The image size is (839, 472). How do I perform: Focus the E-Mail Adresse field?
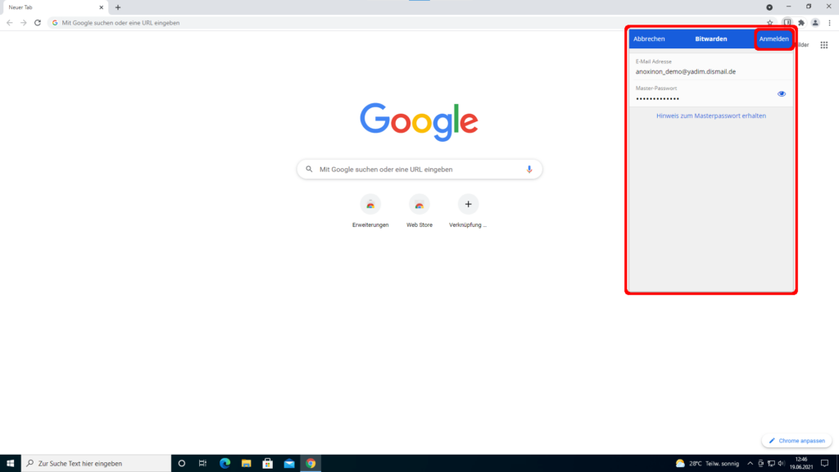tap(711, 67)
